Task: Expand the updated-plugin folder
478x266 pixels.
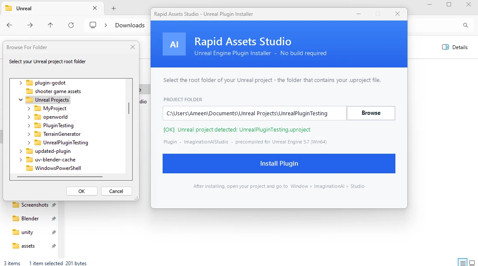Action: pos(21,151)
